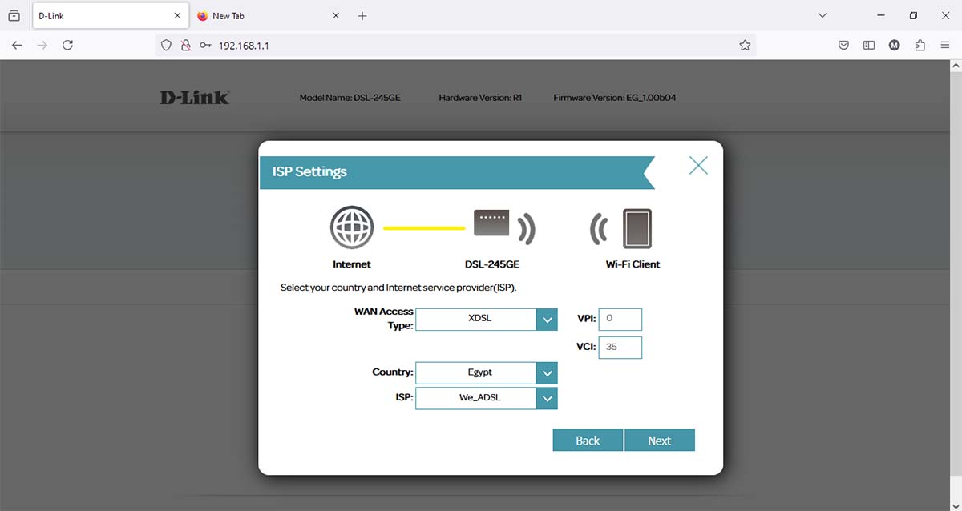Bookmark this page with the star
This screenshot has height=511, width=962.
745,46
